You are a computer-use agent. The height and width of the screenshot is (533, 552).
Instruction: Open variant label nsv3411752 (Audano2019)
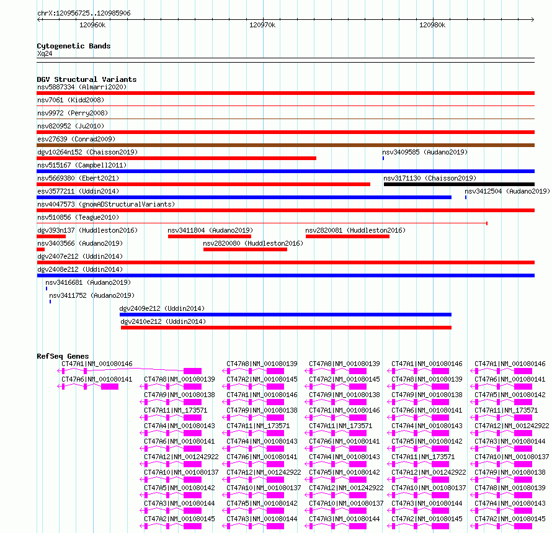92,295
